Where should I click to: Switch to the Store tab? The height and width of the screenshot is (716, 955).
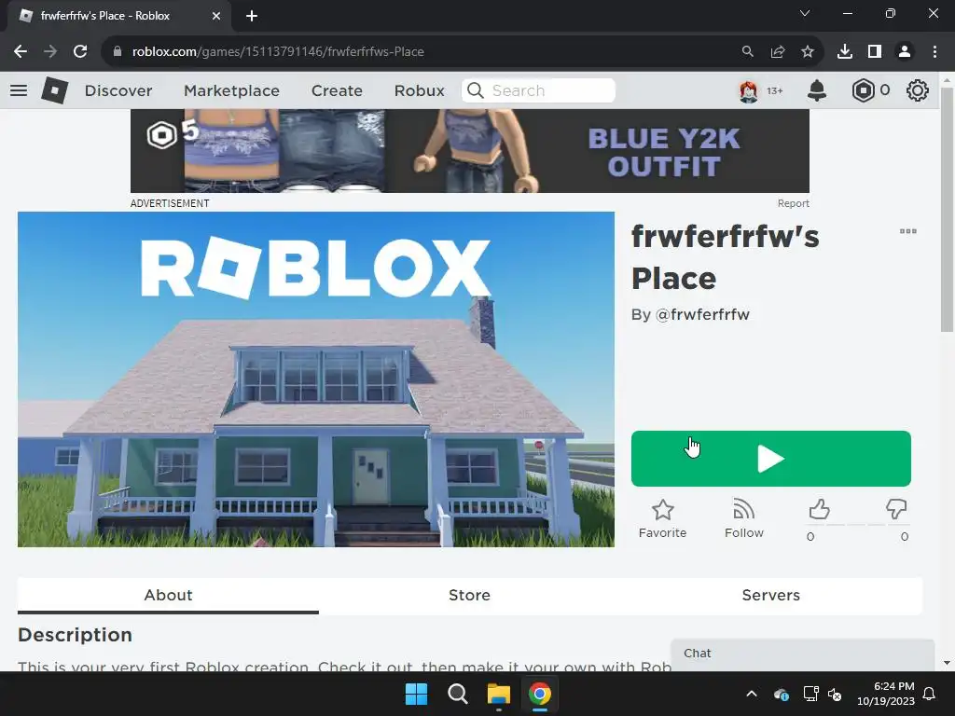coord(470,596)
